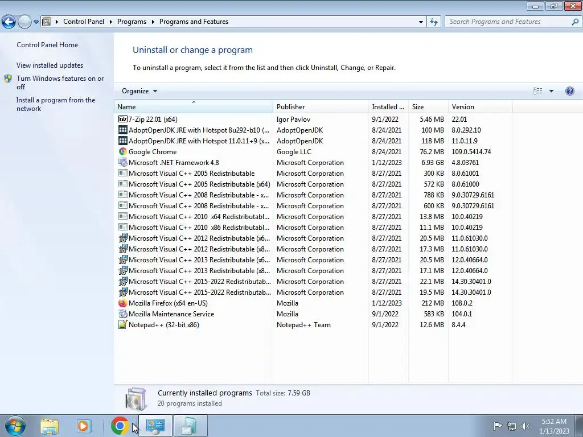Click the Notepad++ Team publisher cell
This screenshot has width=583, height=437.
pyautogui.click(x=303, y=325)
